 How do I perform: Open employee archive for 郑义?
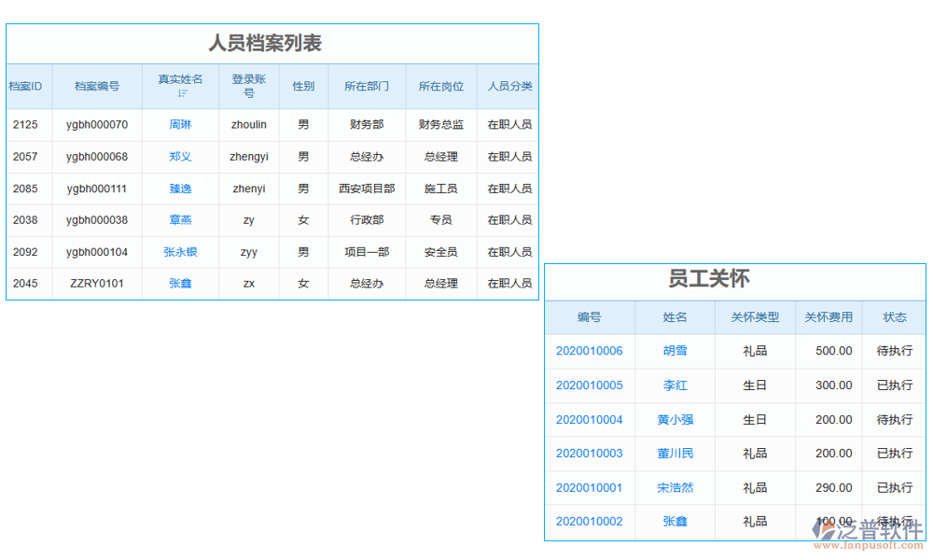tap(179, 156)
